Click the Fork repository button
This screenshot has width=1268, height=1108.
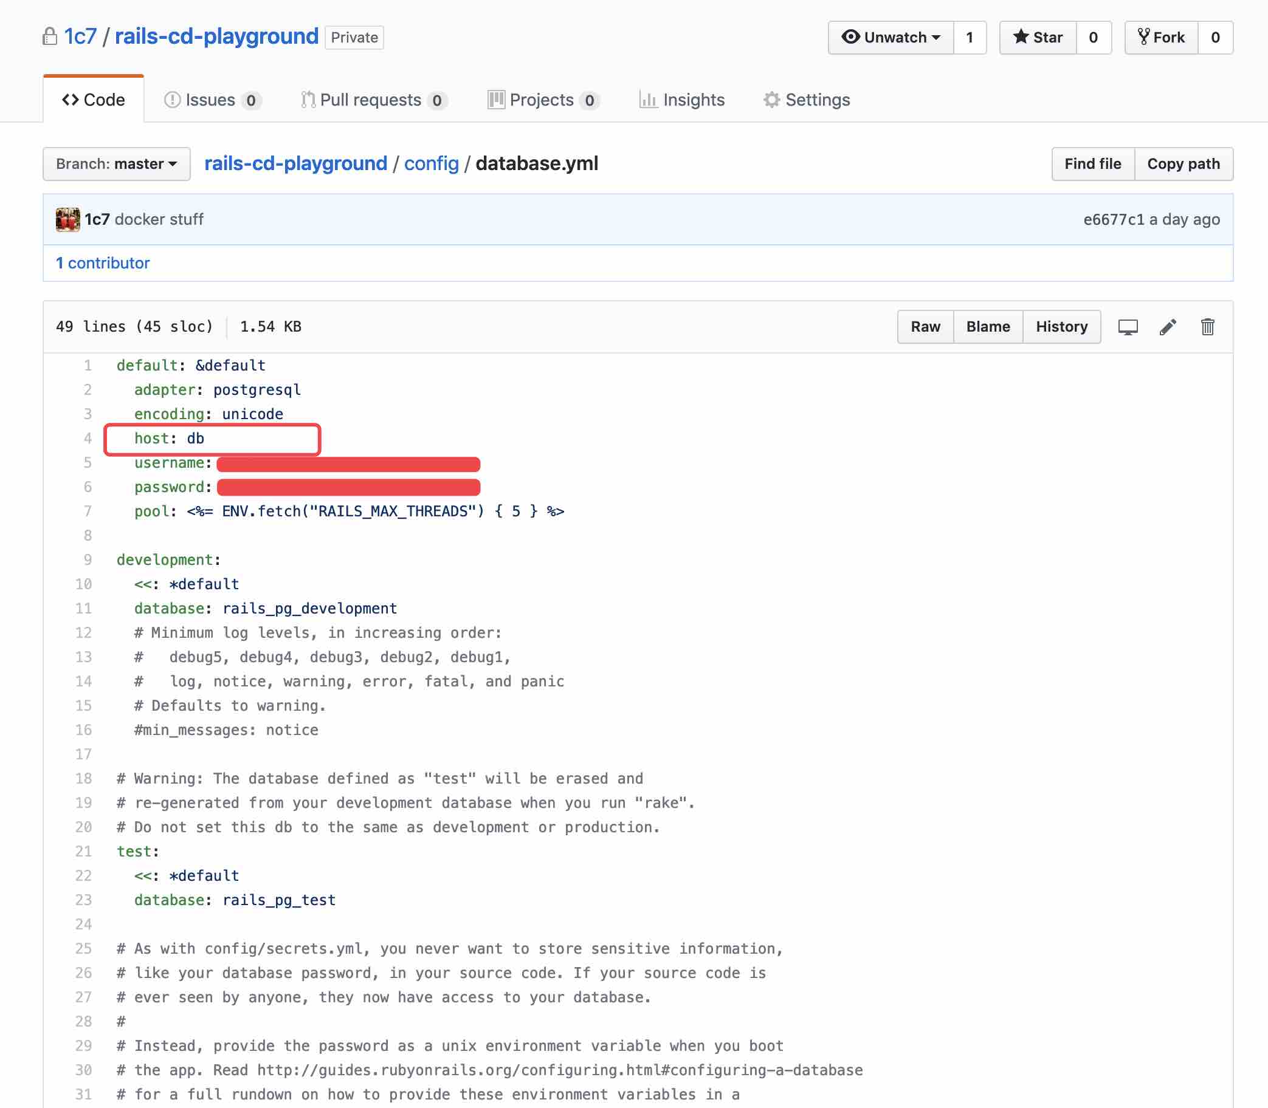[1161, 38]
